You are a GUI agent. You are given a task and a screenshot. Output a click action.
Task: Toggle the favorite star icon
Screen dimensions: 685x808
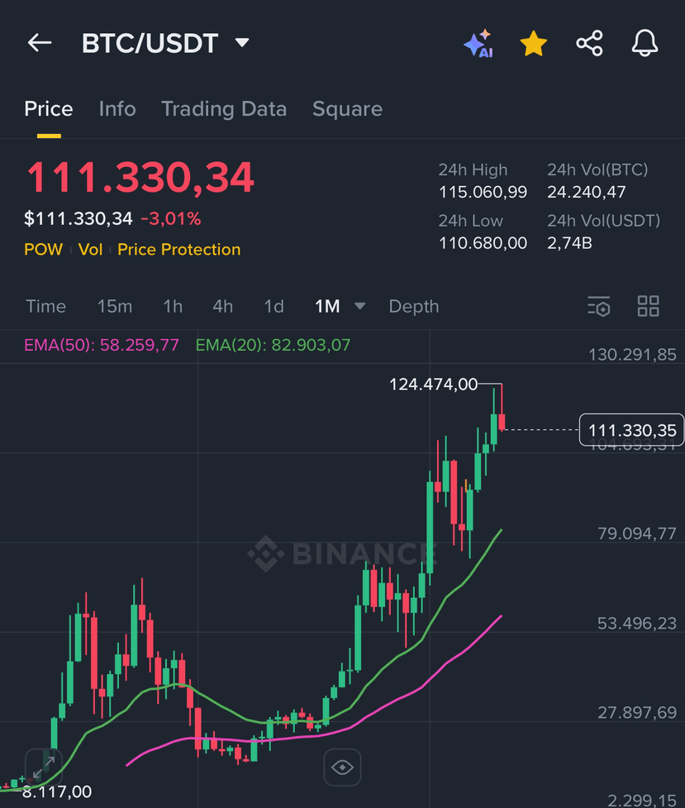[x=534, y=43]
